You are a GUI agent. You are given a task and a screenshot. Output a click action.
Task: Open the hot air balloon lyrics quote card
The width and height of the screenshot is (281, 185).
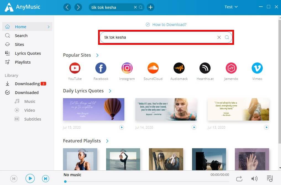(x=94, y=109)
